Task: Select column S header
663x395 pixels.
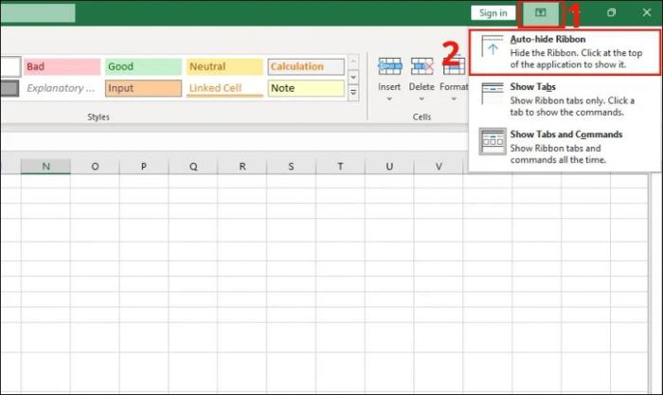Action: [x=291, y=167]
